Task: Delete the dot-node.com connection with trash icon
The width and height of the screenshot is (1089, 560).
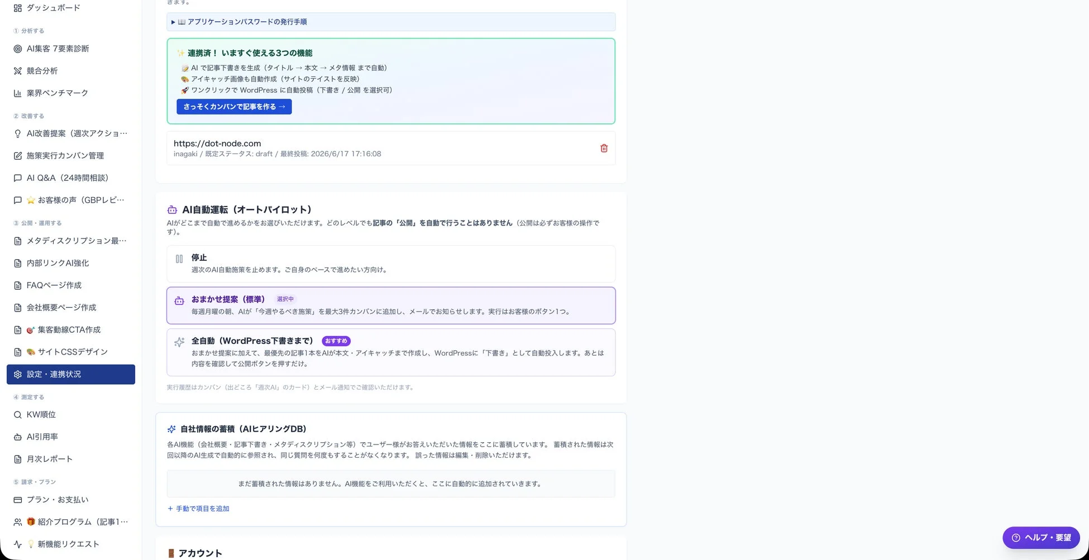Action: pos(604,148)
